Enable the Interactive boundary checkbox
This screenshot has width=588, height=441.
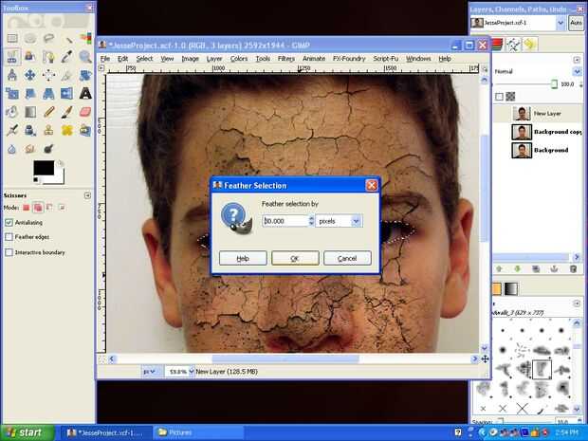[9, 252]
